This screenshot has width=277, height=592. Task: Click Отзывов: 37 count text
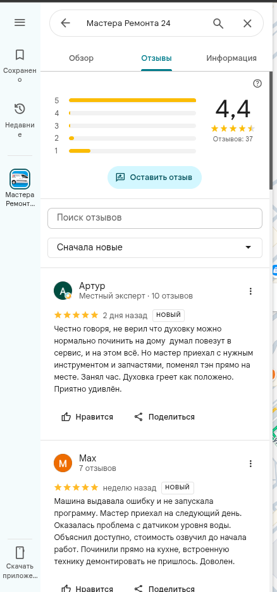233,139
